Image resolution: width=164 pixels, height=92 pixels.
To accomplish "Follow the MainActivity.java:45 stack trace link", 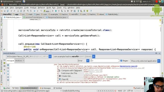I will pyautogui.click(x=128, y=66).
